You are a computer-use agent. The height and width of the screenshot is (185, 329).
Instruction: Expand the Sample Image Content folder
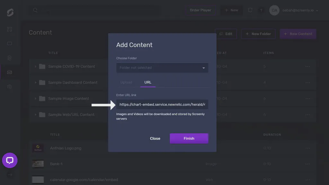click(36, 98)
